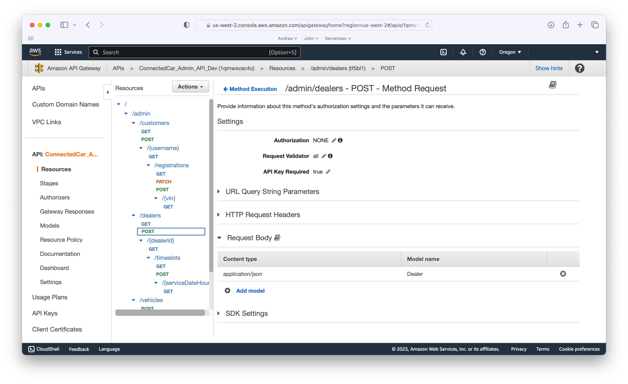Open the Language selector in footer
628x384 pixels.
(109, 349)
